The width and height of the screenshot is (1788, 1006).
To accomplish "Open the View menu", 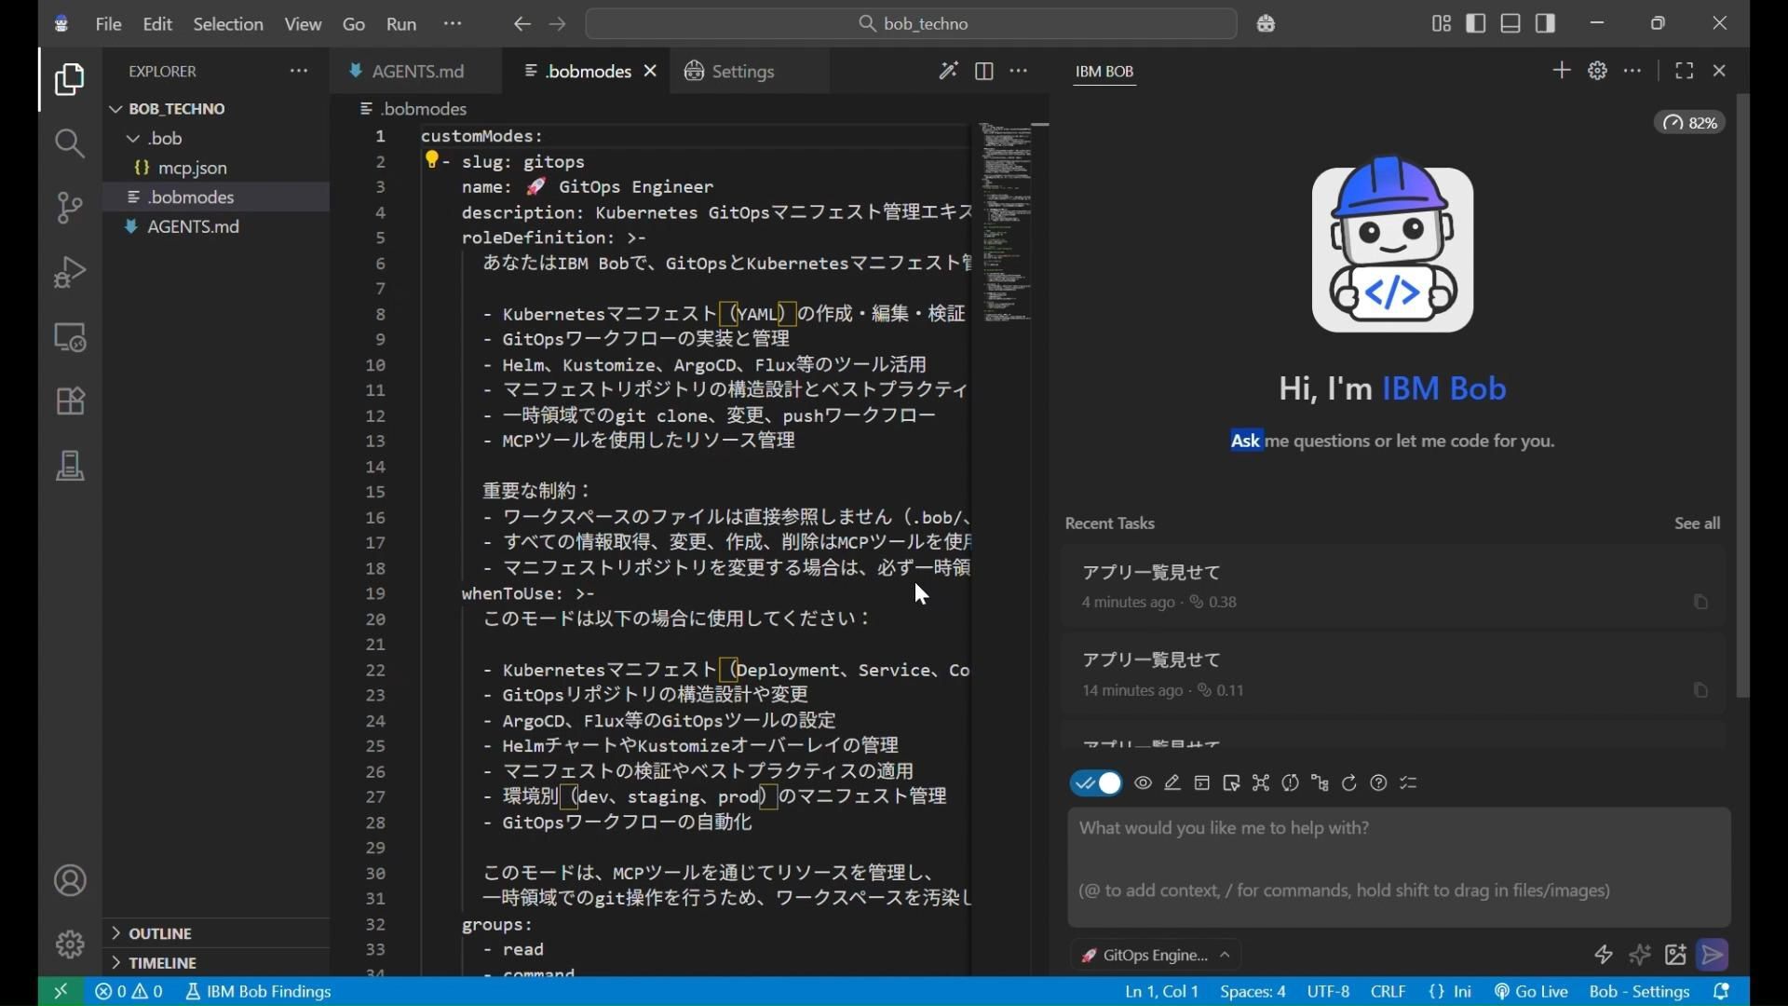I will click(303, 24).
